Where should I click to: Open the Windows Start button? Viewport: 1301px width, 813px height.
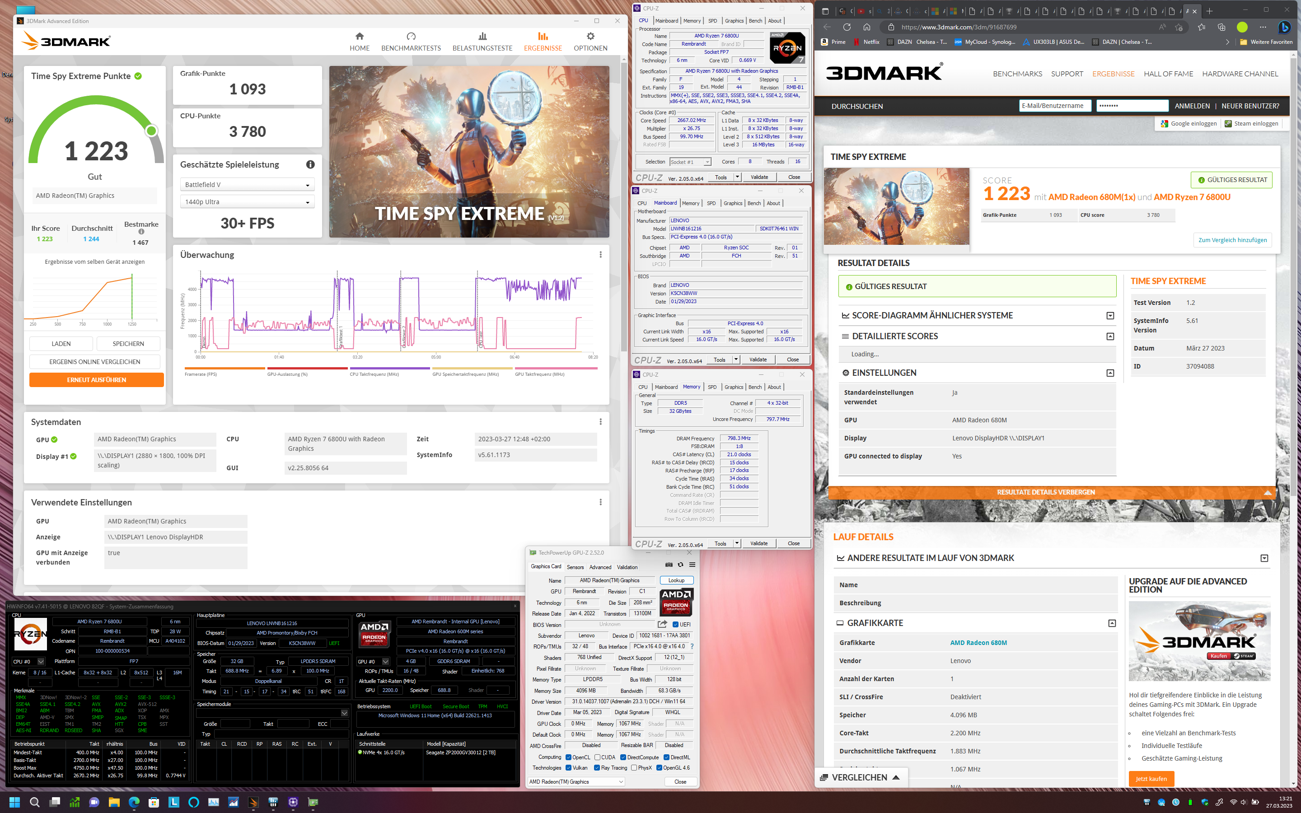click(x=14, y=802)
